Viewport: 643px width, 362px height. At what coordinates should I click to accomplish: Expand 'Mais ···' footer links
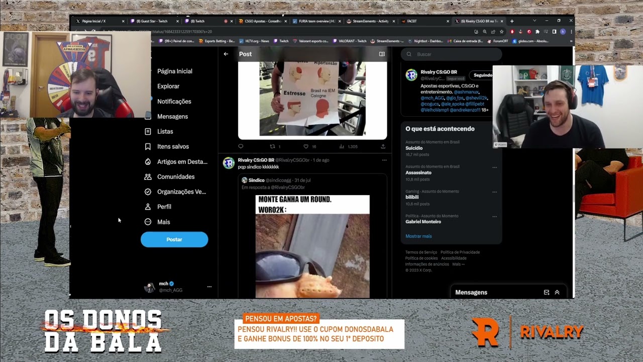click(x=458, y=264)
